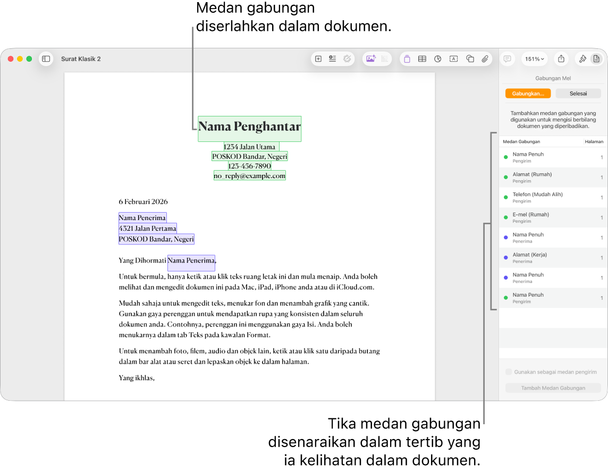Open the insert list-style icon

332,59
